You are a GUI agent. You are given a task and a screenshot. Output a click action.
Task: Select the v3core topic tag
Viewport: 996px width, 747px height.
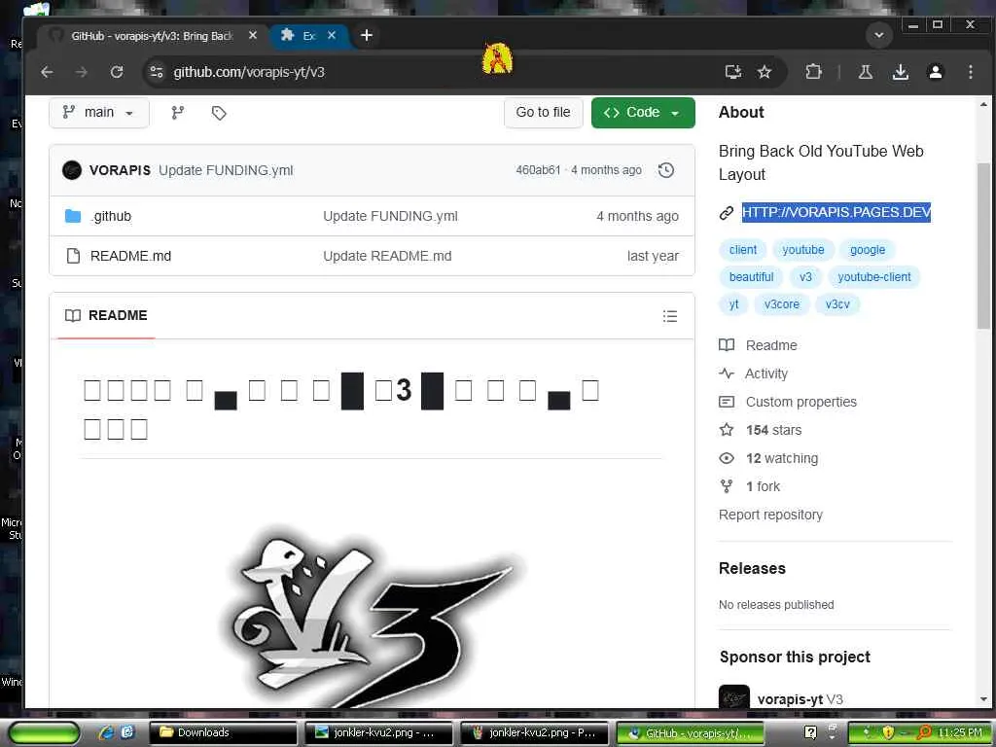pyautogui.click(x=782, y=304)
